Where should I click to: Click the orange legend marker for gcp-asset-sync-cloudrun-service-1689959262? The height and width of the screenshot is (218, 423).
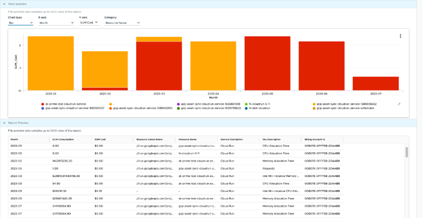click(314, 104)
